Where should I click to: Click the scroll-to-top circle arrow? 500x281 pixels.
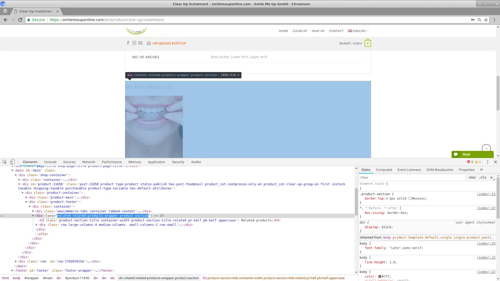(486, 149)
